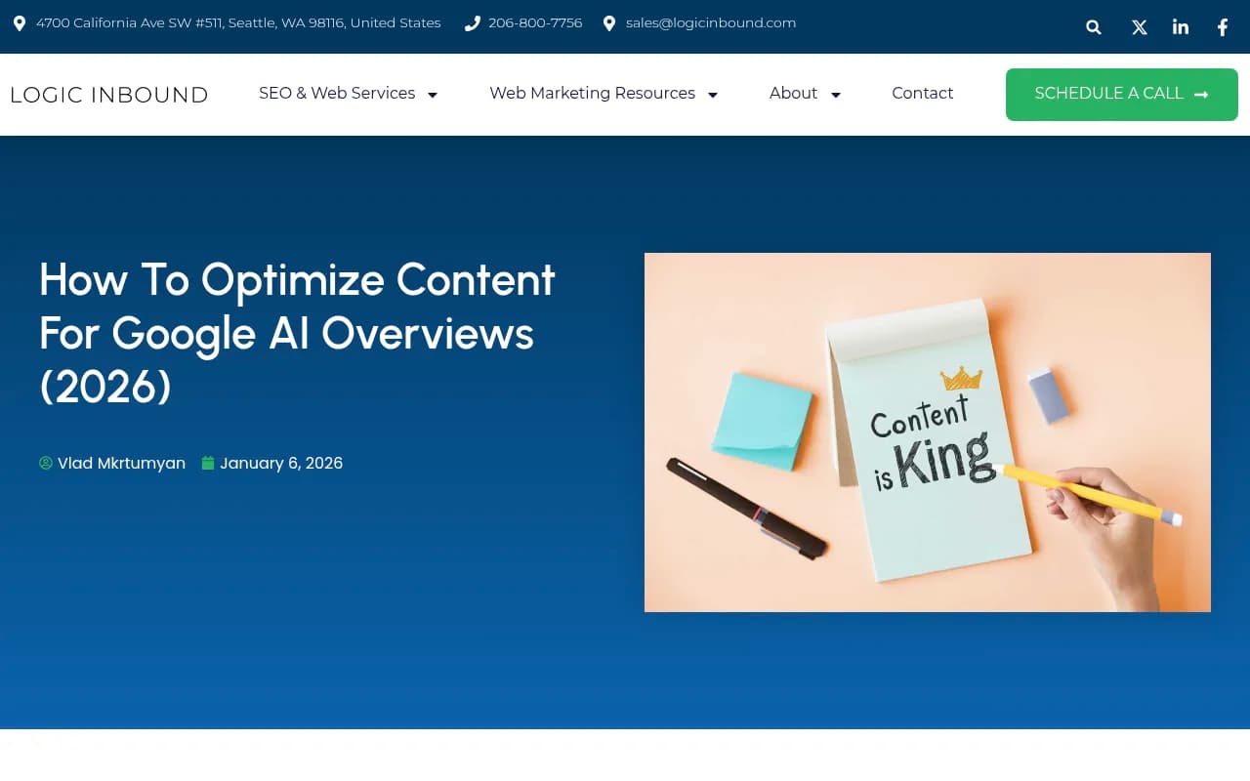Viewport: 1250px width, 781px height.
Task: Open the About menu item
Action: (793, 93)
